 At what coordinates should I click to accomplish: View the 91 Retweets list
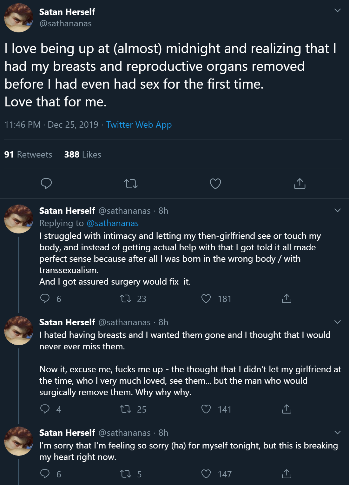point(28,154)
